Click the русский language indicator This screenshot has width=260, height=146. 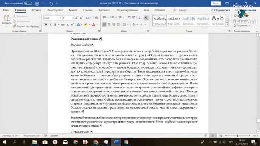tap(54, 135)
